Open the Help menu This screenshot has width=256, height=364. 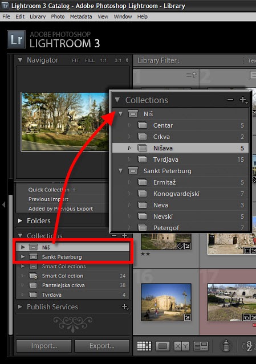click(x=142, y=17)
